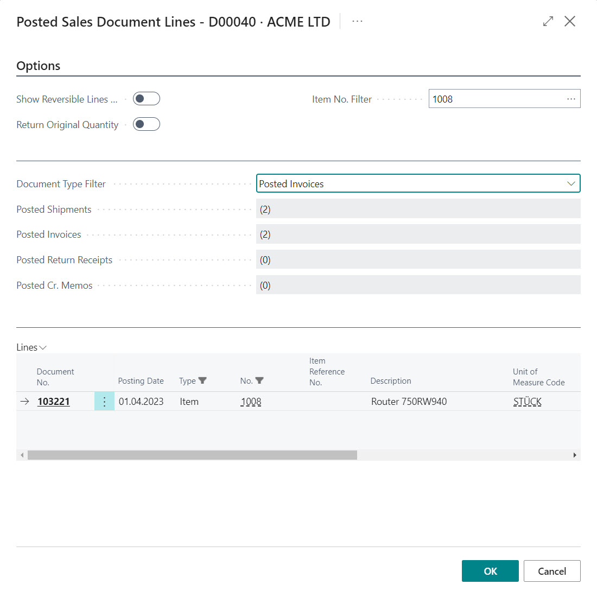
Task: Click the filter icon on Type column
Action: (202, 381)
